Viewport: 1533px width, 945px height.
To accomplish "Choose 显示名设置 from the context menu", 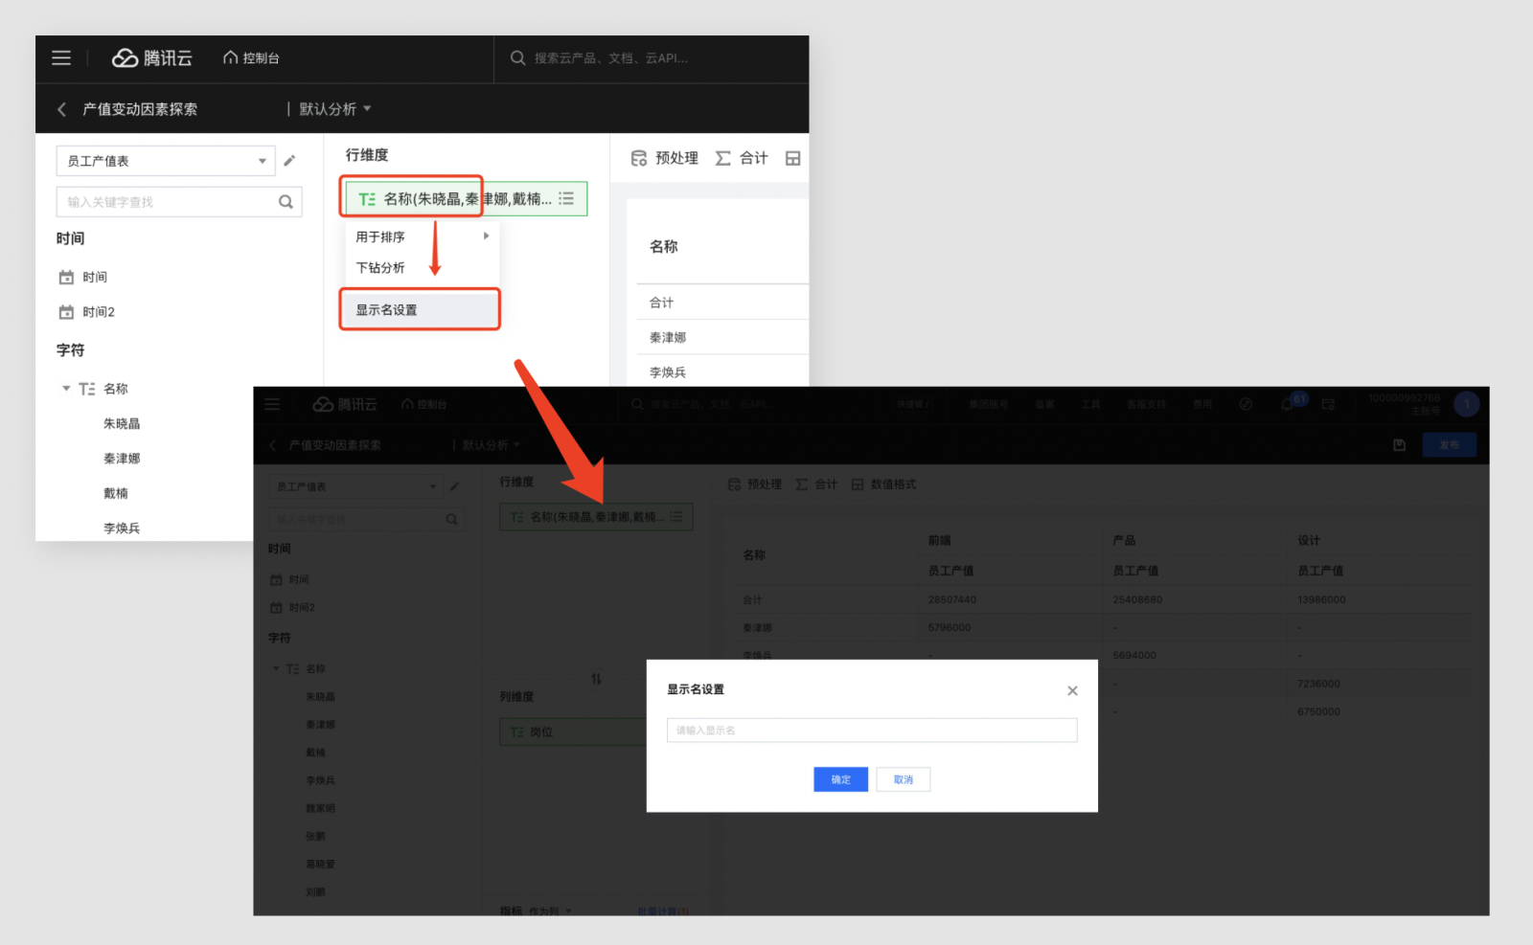I will tap(421, 310).
